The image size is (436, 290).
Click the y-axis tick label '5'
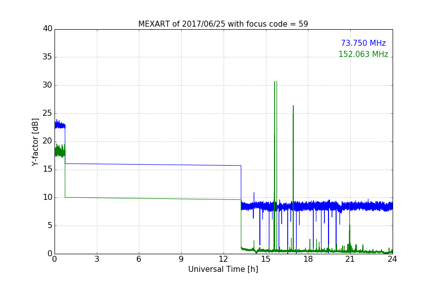50,226
